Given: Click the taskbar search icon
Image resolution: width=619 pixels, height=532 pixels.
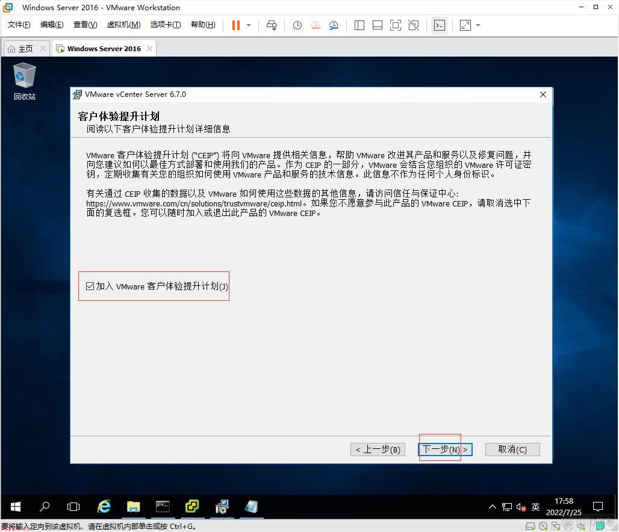Looking at the screenshot, I should 44,507.
